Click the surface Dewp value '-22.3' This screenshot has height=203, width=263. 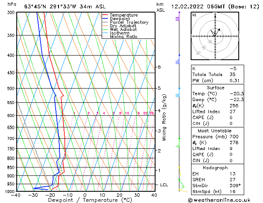point(237,100)
